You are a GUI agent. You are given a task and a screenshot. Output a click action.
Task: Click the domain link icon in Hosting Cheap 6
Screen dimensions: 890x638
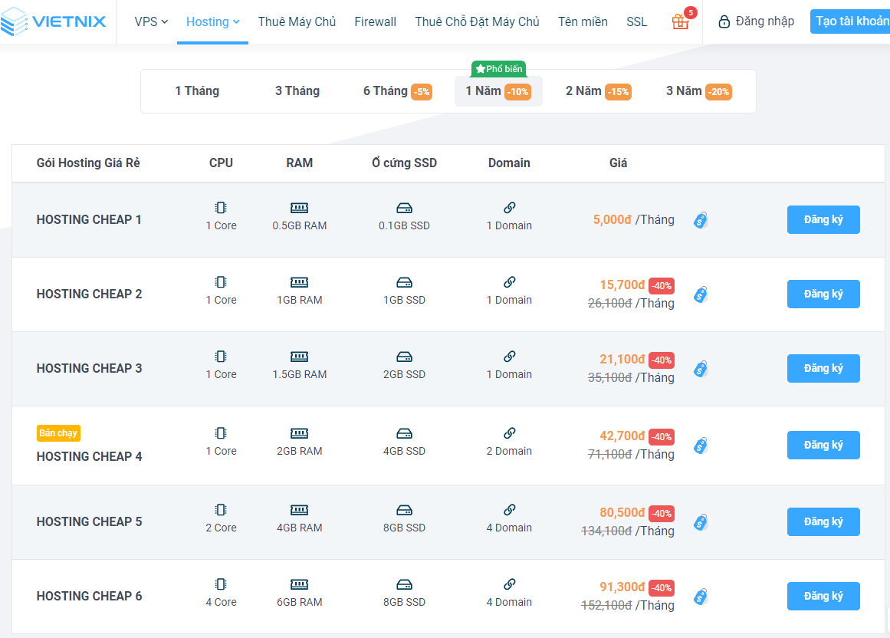509,584
